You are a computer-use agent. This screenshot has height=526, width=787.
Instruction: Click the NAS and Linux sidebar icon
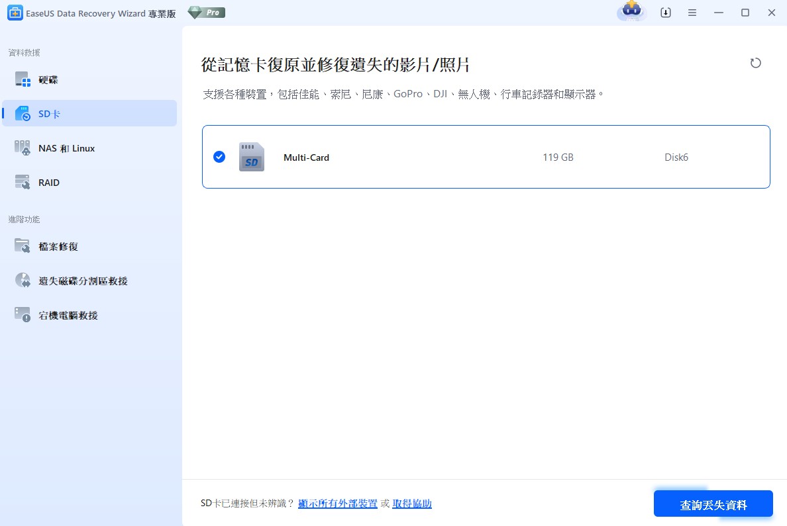point(23,148)
